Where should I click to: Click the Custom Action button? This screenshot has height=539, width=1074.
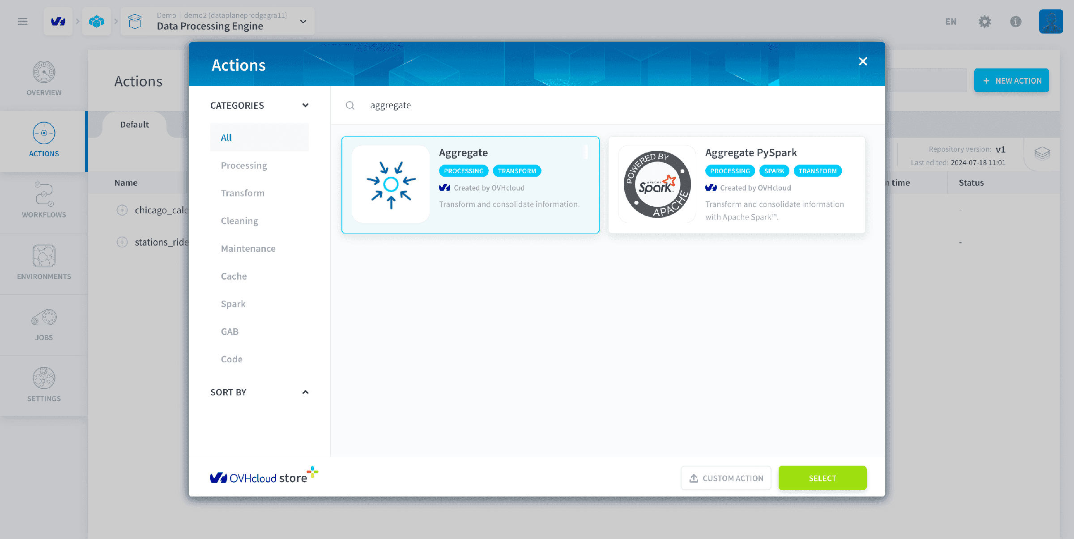(x=726, y=478)
